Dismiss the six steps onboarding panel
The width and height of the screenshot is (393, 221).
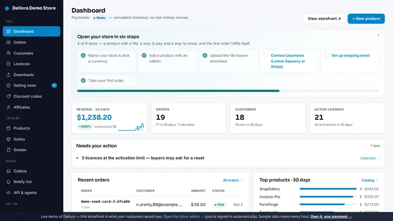pyautogui.click(x=378, y=35)
